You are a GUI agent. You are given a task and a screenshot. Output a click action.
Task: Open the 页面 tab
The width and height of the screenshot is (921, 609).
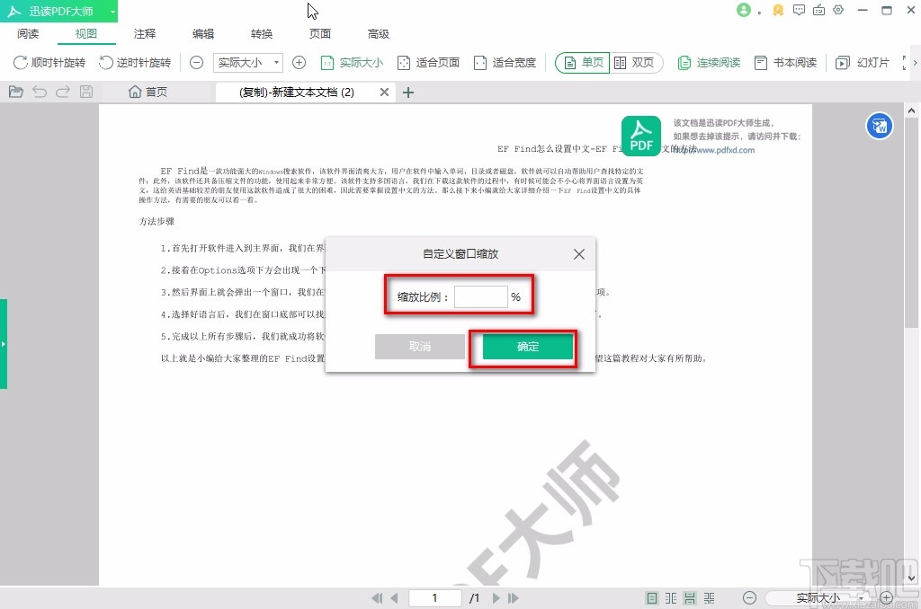click(x=320, y=33)
